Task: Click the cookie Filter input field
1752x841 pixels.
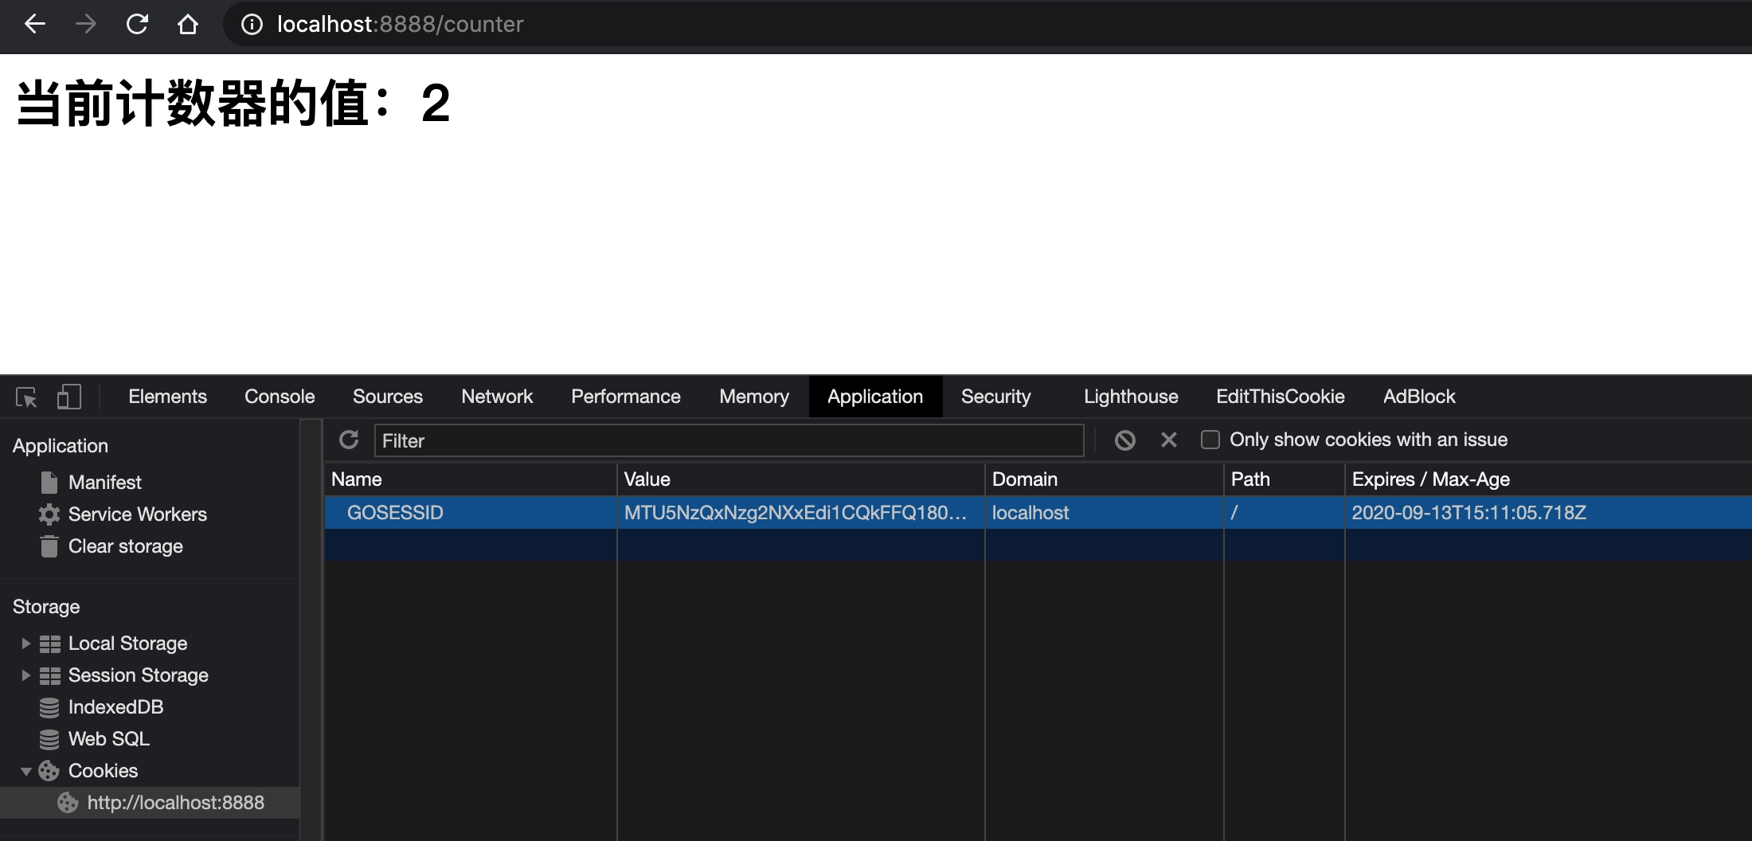Action: tap(729, 440)
